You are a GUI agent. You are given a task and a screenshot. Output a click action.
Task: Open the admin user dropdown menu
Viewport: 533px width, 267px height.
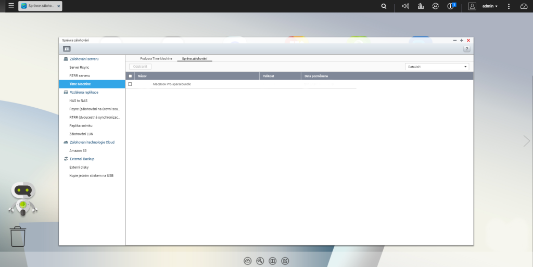[490, 6]
